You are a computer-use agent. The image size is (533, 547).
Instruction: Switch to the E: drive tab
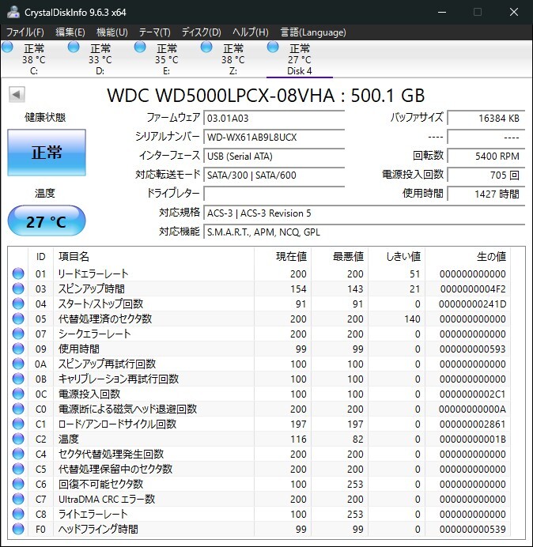tap(167, 58)
